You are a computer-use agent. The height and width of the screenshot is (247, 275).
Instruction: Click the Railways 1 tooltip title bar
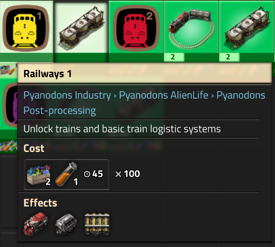[145, 73]
